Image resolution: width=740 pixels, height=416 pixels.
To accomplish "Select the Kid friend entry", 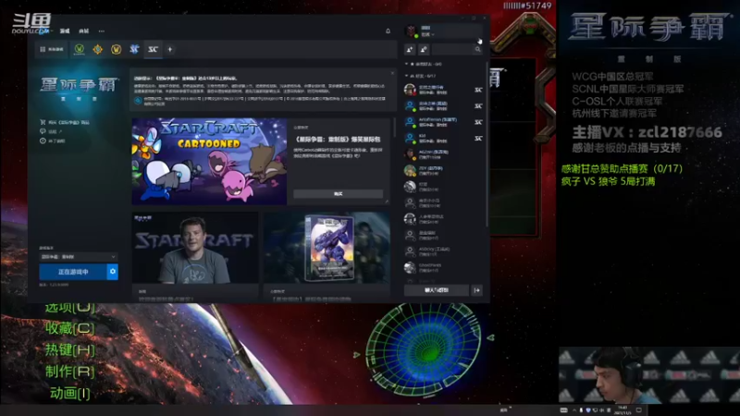I will click(x=444, y=138).
